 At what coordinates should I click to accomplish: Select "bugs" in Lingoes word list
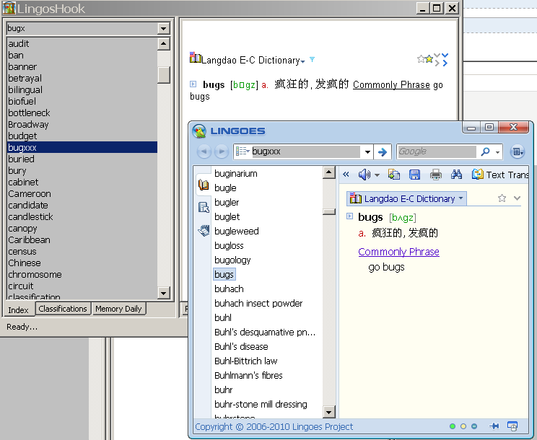tap(224, 274)
